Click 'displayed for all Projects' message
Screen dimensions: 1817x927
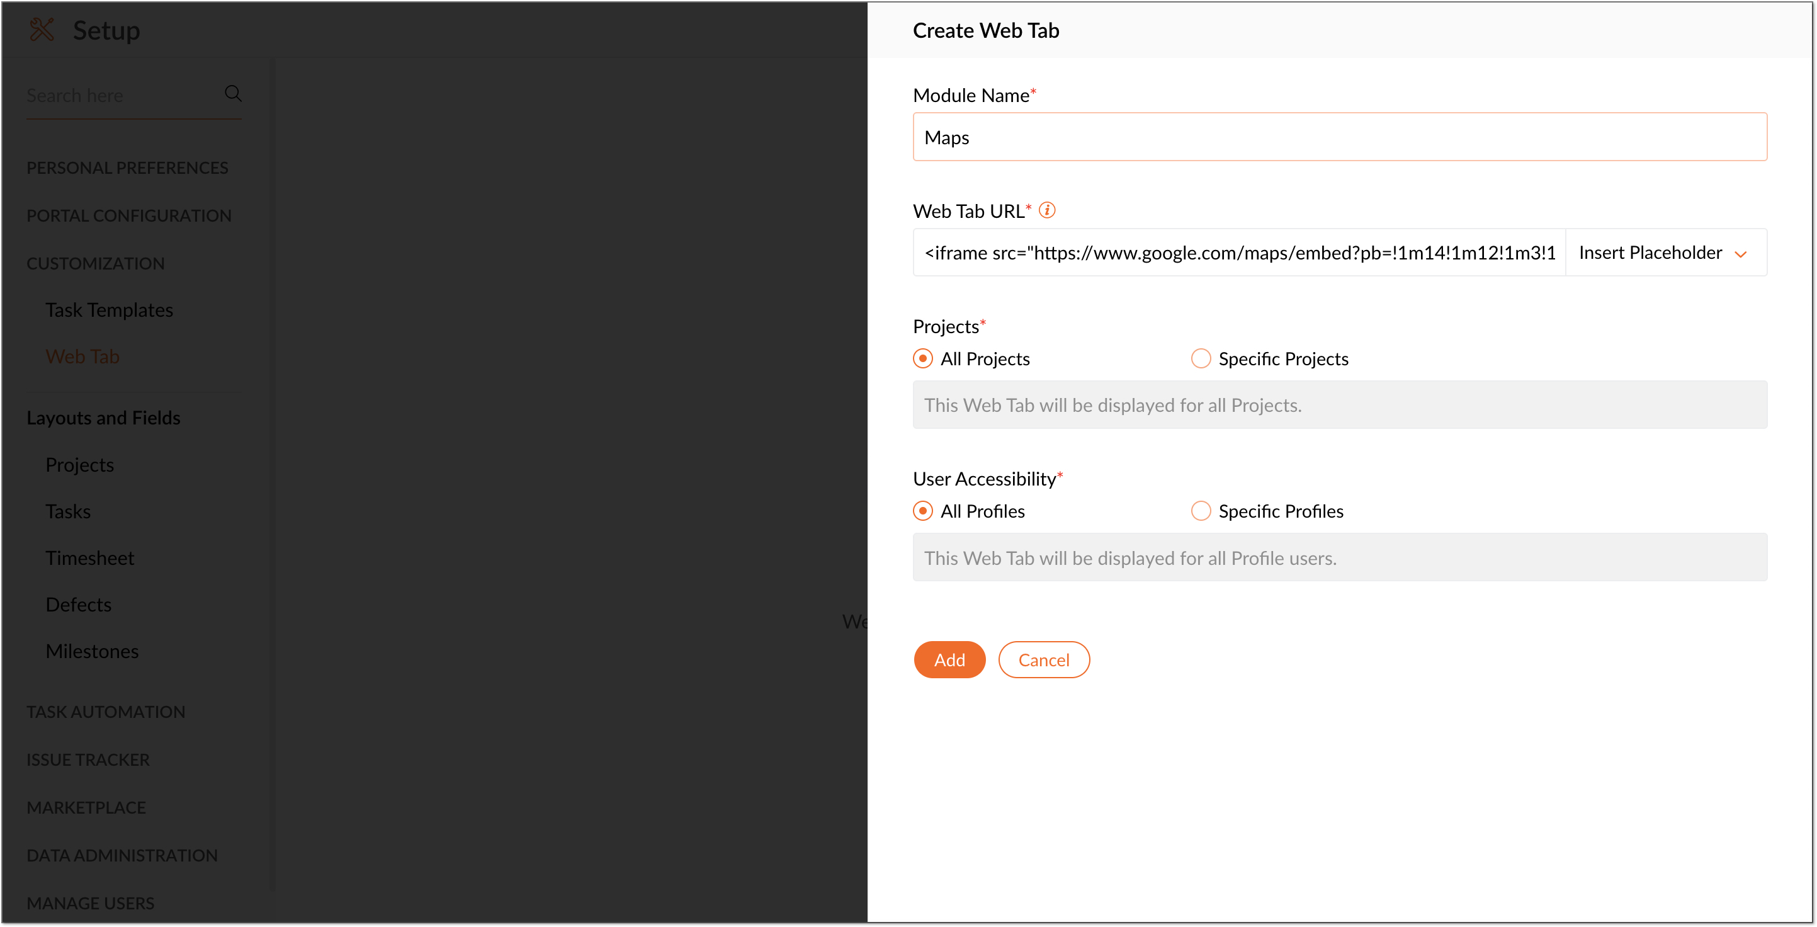click(x=1340, y=405)
